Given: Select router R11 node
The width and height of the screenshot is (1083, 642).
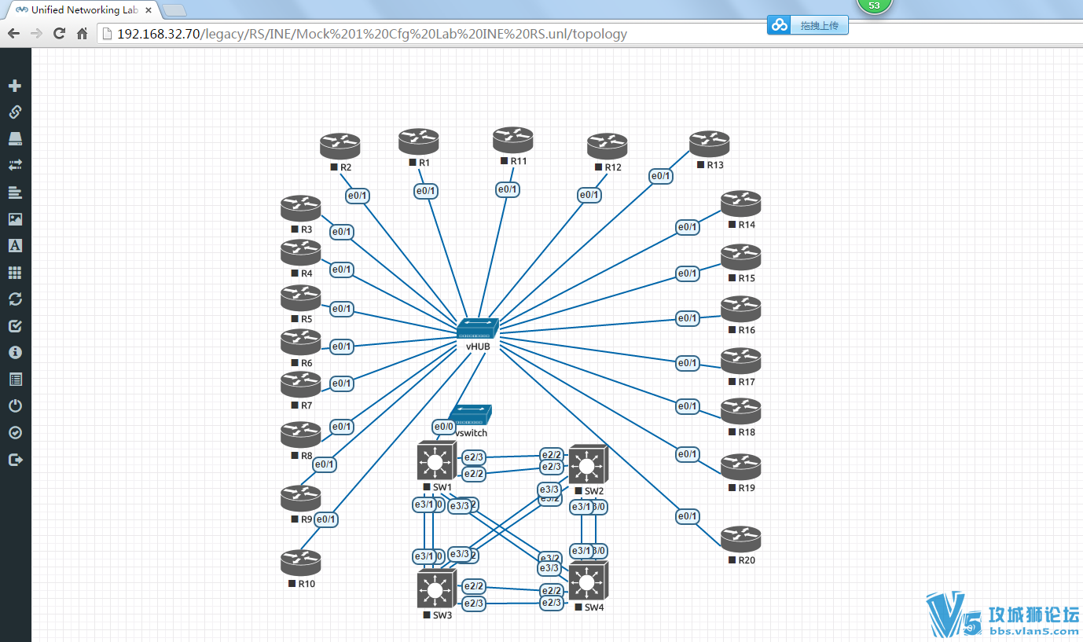Looking at the screenshot, I should click(x=512, y=140).
